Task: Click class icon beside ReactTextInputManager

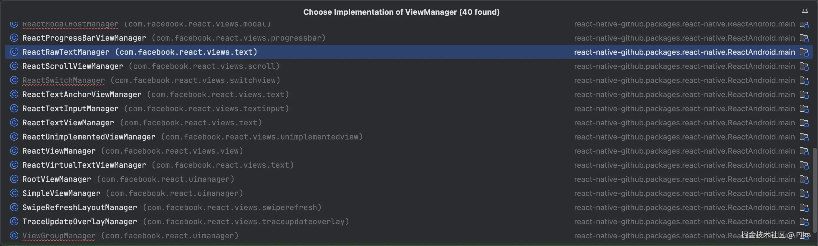Action: (14, 109)
